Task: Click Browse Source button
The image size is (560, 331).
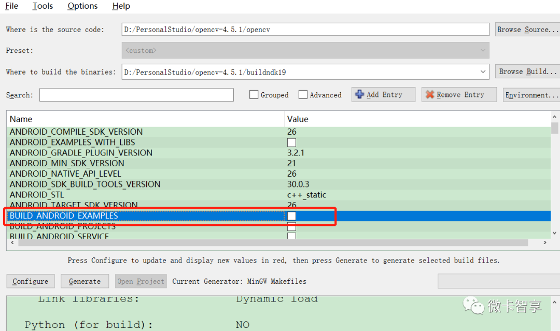Action: 527,30
